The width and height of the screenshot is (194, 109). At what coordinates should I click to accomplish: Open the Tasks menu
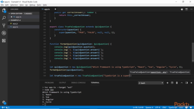tap(39, 5)
